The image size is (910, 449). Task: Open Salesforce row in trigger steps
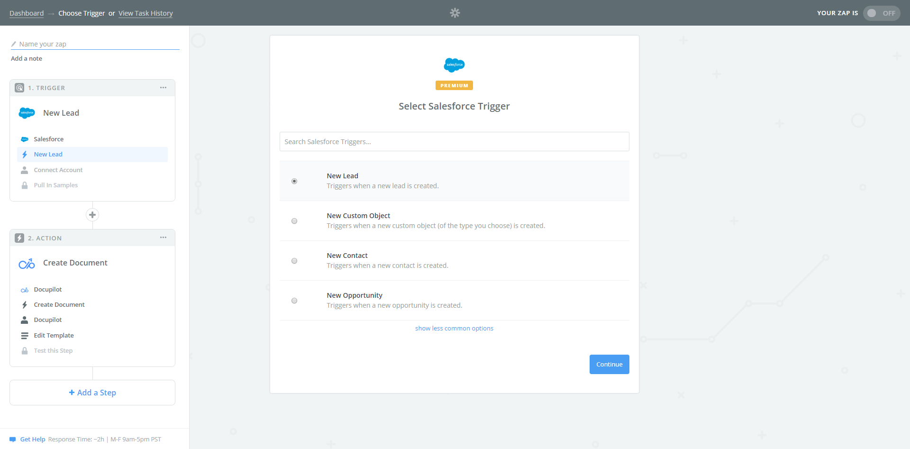(x=92, y=139)
